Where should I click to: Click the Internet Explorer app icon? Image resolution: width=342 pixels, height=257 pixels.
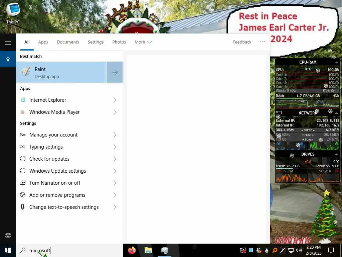coord(23,100)
